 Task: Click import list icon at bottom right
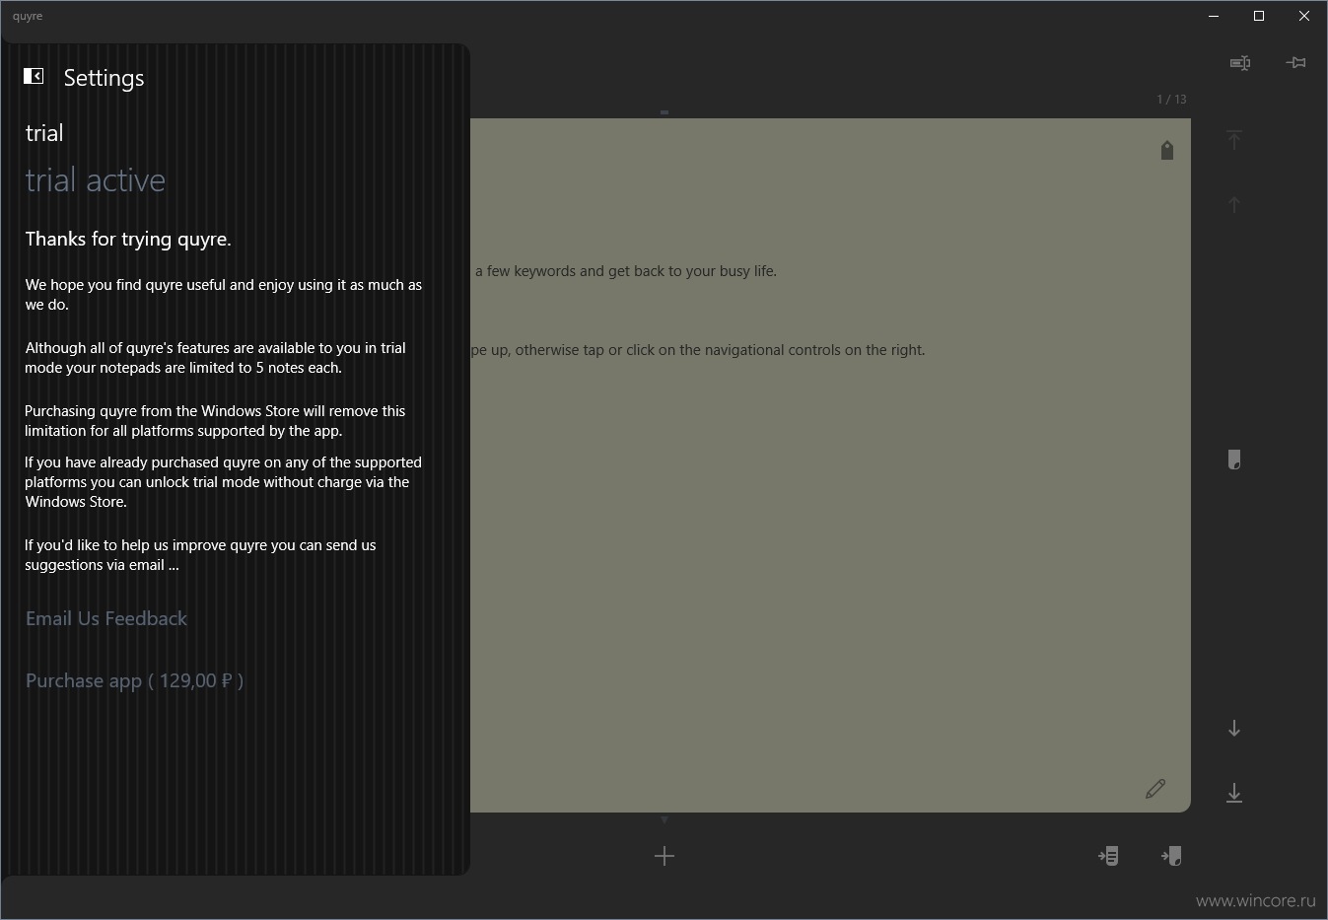pyautogui.click(x=1109, y=856)
